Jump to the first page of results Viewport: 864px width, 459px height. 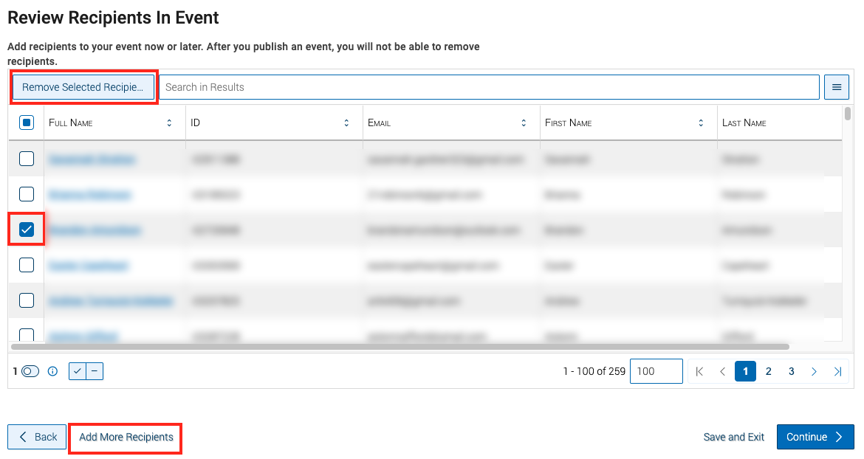699,371
